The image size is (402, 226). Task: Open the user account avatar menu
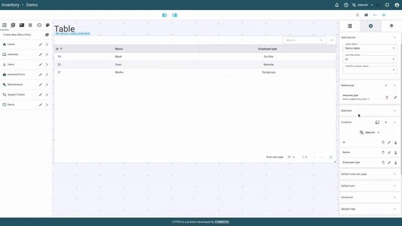(x=397, y=5)
